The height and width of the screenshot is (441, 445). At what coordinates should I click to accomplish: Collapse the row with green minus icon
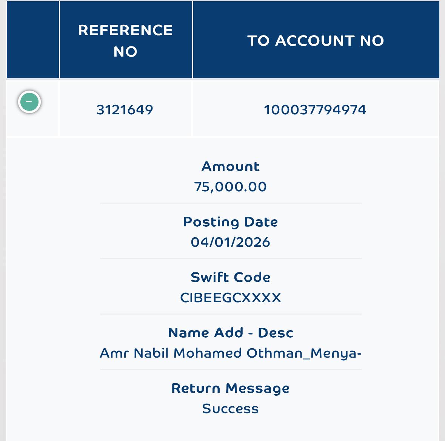29,102
